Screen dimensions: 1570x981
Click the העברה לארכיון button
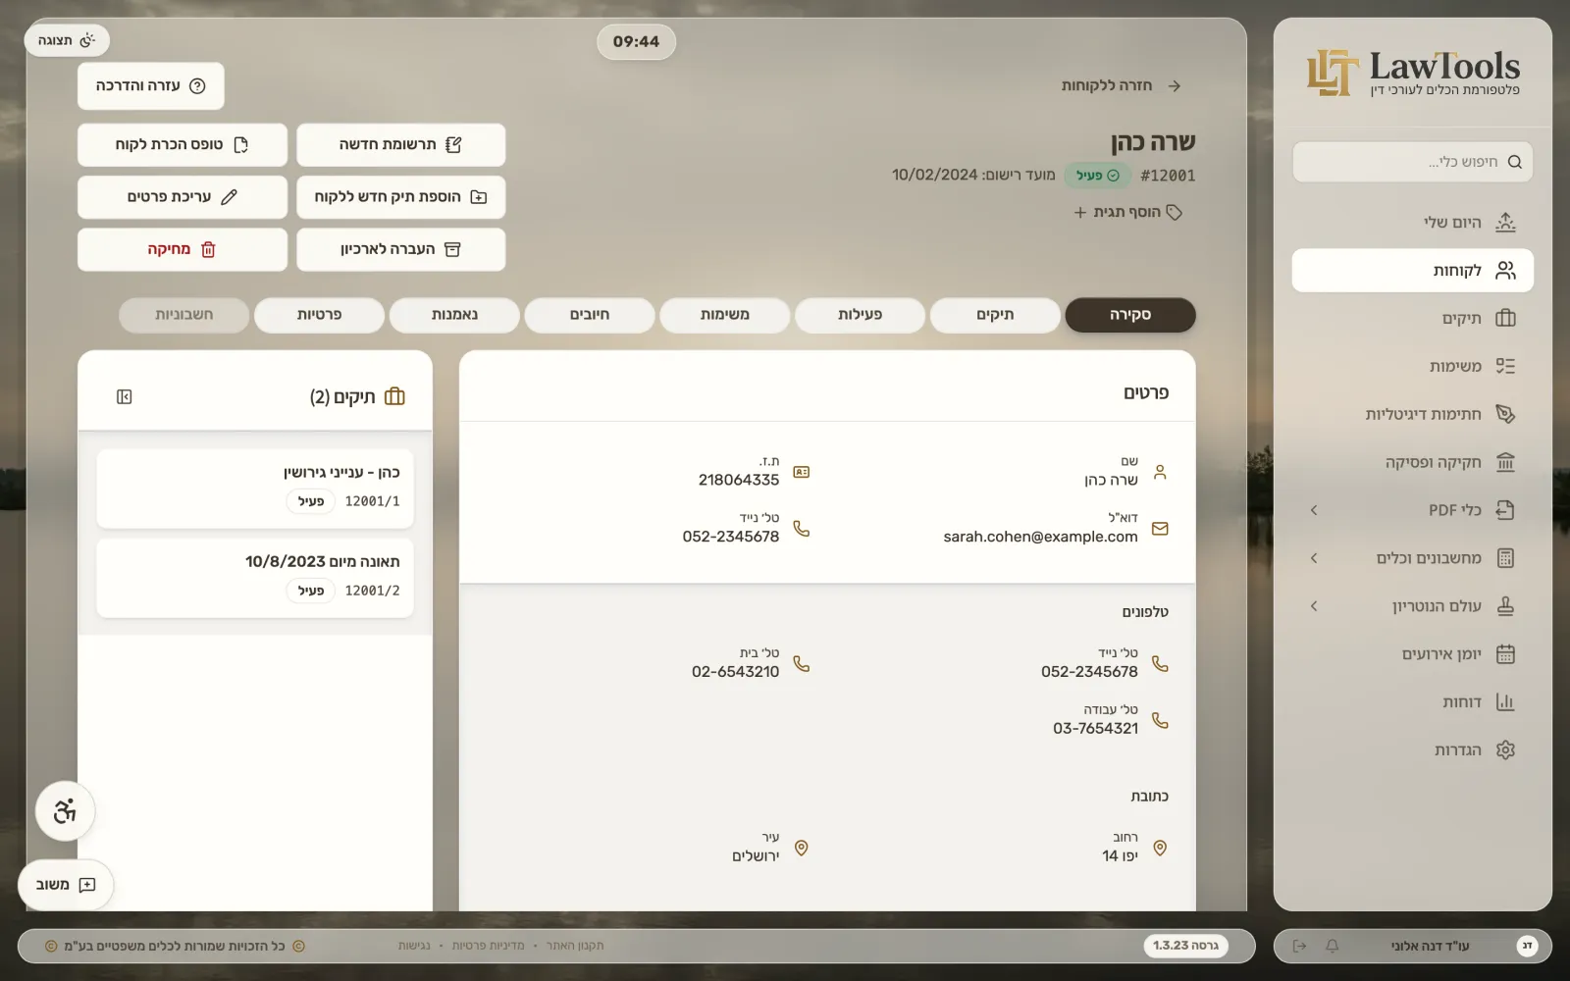[x=401, y=249]
